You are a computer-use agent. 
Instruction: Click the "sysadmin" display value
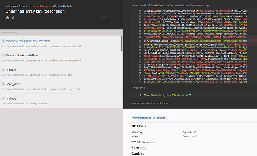click(189, 132)
